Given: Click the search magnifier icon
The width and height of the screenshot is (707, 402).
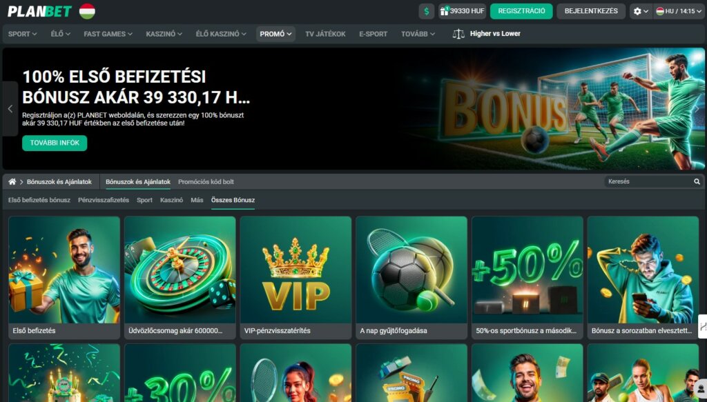Looking at the screenshot, I should [697, 181].
